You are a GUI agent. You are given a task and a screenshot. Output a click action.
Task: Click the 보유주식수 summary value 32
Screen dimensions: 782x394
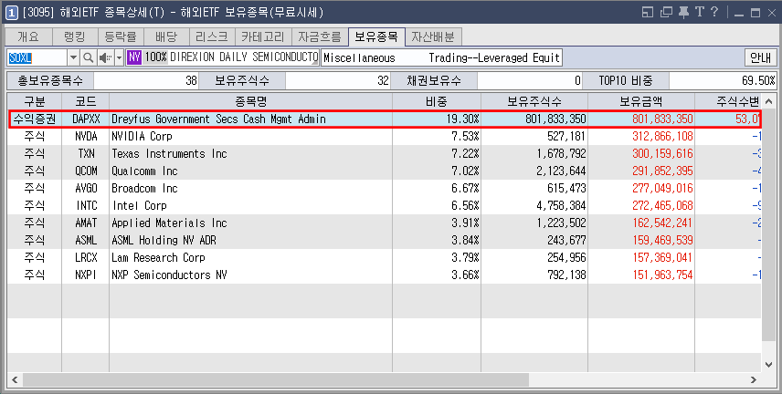[338, 80]
